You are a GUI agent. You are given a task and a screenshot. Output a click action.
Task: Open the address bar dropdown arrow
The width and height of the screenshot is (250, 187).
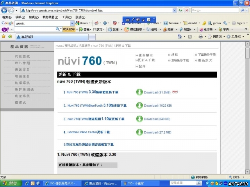(x=175, y=11)
